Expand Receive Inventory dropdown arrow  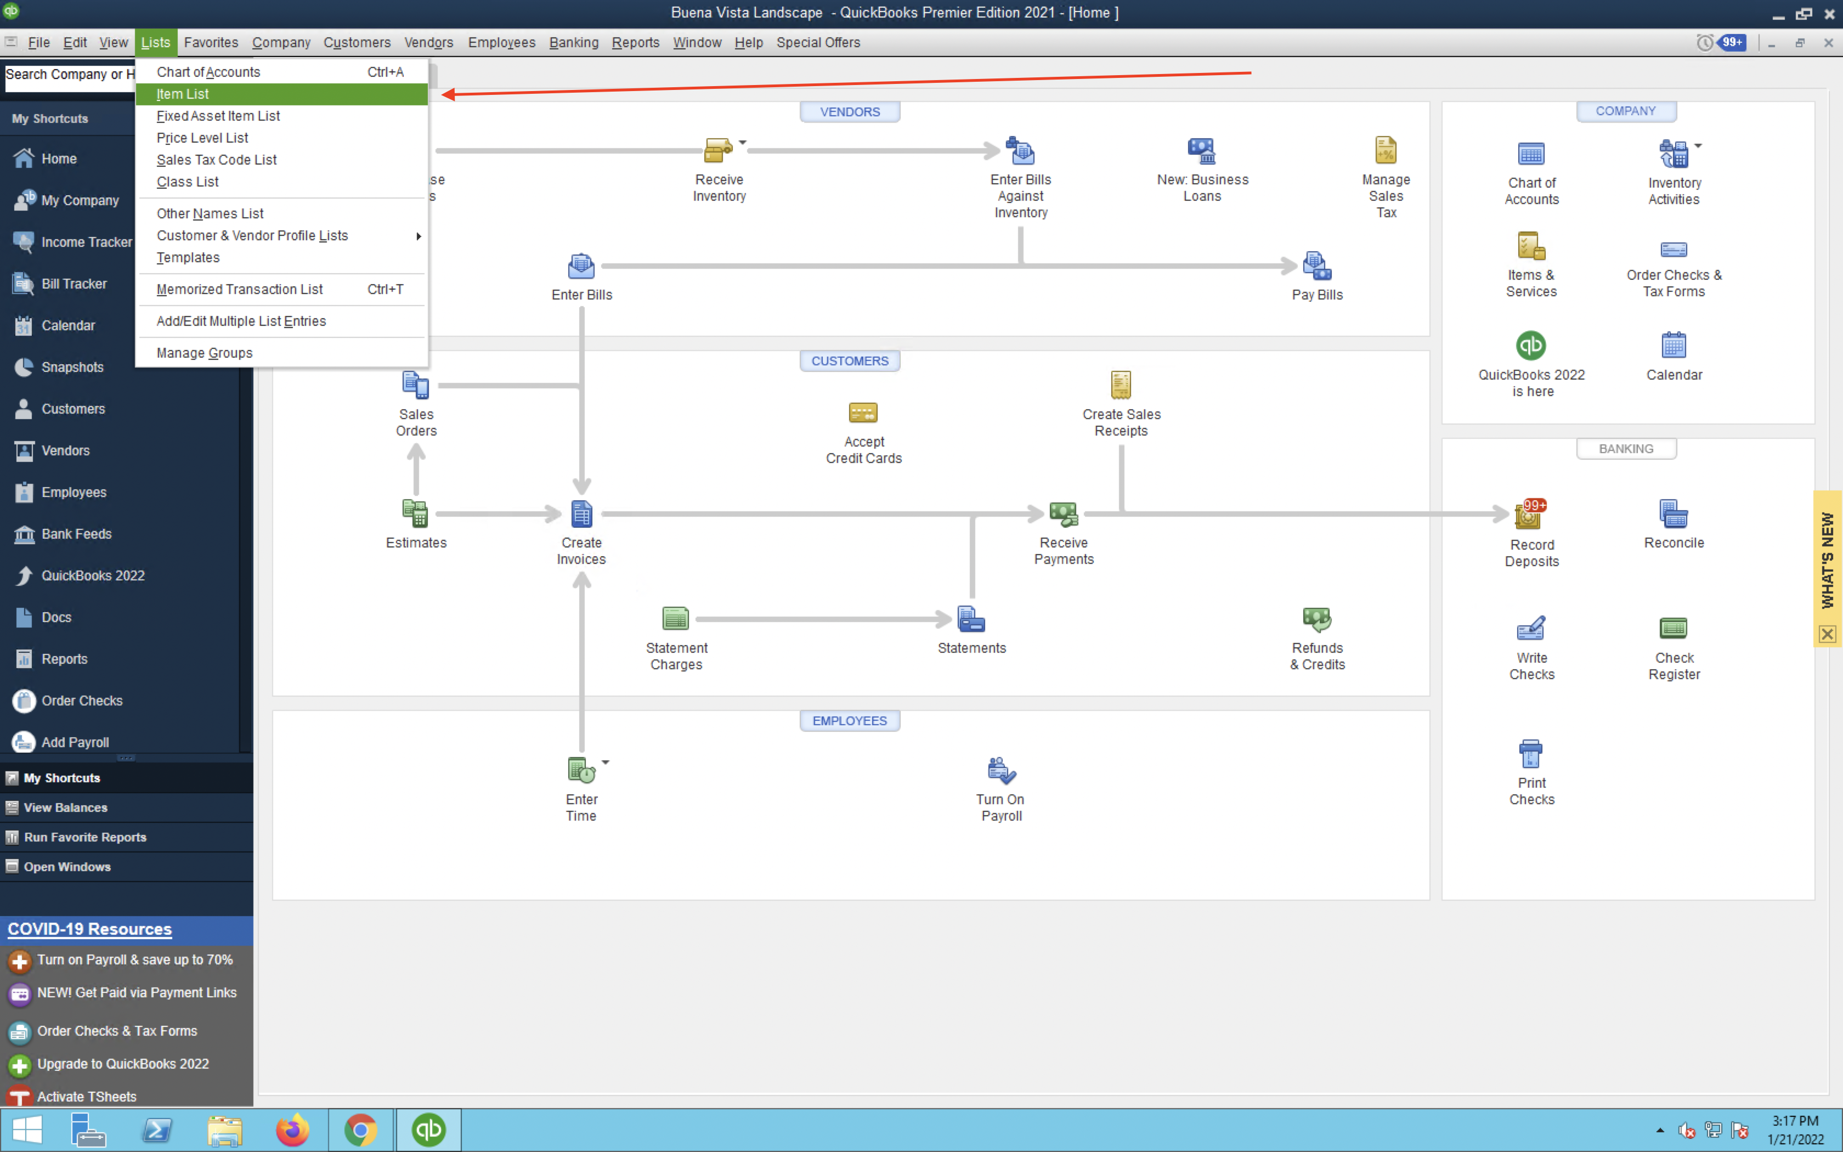[743, 143]
